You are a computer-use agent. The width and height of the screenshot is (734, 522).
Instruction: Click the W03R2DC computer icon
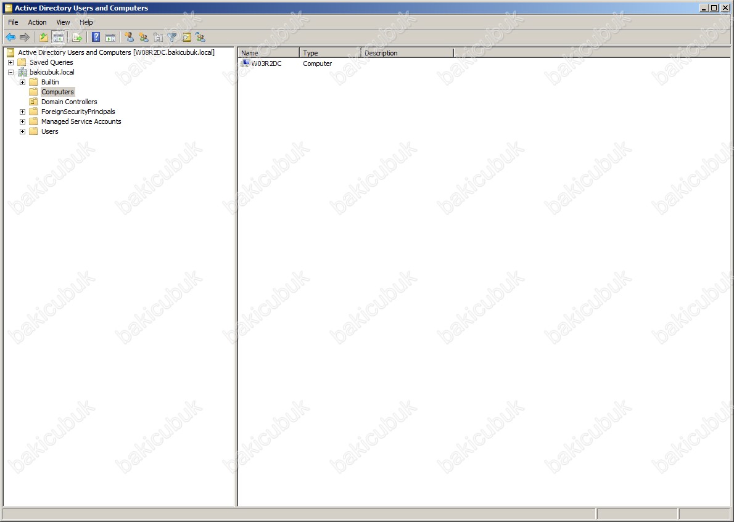point(245,63)
